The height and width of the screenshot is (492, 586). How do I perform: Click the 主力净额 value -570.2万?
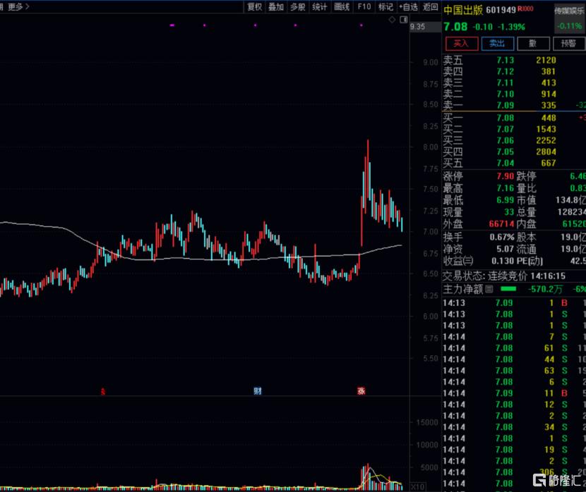click(x=545, y=289)
